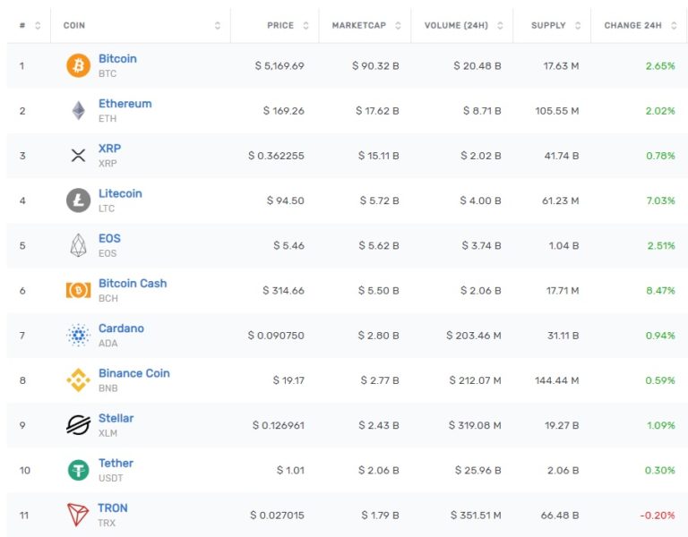Image resolution: width=688 pixels, height=537 pixels.
Task: Click the CHANGE 24H header label
Action: pyautogui.click(x=632, y=25)
